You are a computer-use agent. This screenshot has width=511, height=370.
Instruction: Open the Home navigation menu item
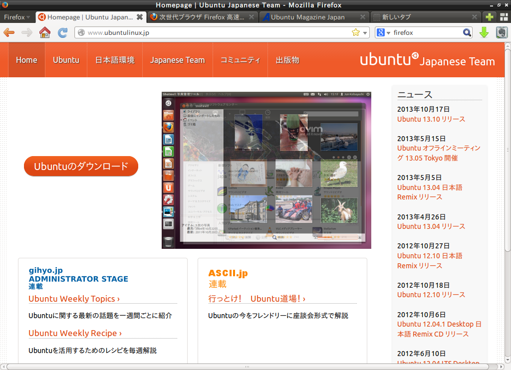tap(26, 60)
